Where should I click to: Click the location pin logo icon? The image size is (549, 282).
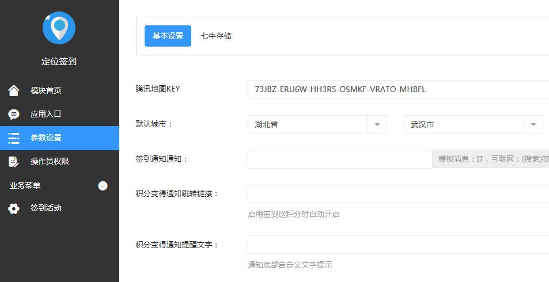59,28
